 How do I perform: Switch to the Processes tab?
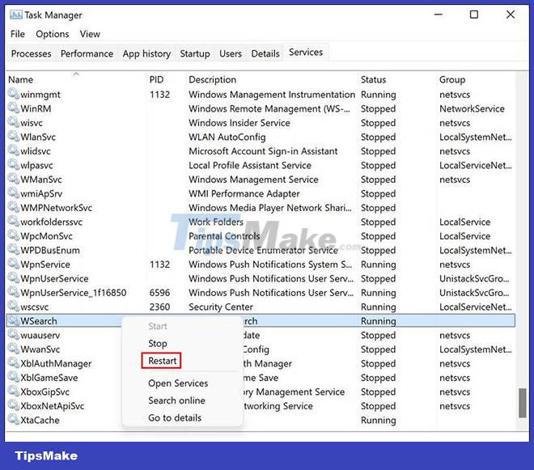[31, 53]
